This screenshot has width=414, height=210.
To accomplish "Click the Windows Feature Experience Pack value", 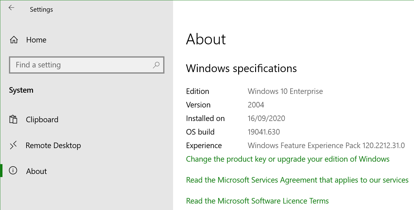I will click(x=326, y=146).
